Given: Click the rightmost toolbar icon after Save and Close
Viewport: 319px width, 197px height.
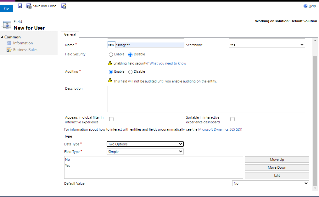Looking at the screenshot, I should [x=64, y=6].
